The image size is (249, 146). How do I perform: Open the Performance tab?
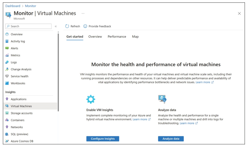(117, 36)
